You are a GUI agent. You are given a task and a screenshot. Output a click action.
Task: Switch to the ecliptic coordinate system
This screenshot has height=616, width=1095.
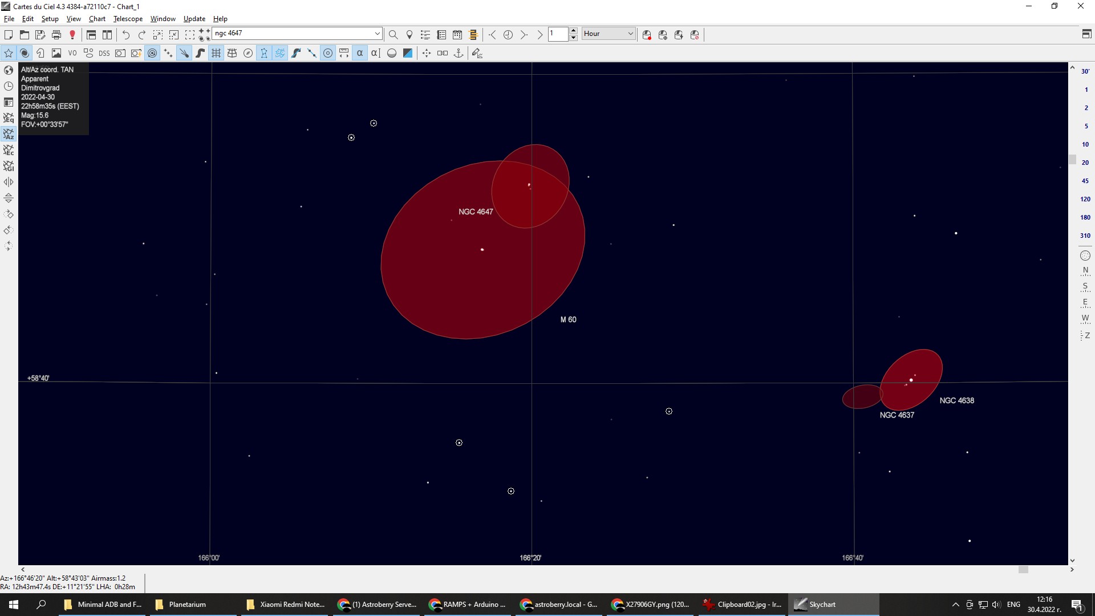coord(9,150)
